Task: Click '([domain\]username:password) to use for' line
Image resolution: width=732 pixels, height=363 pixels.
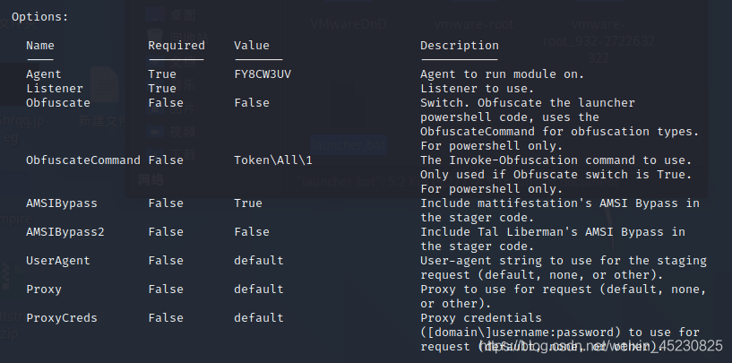Action: (560, 333)
